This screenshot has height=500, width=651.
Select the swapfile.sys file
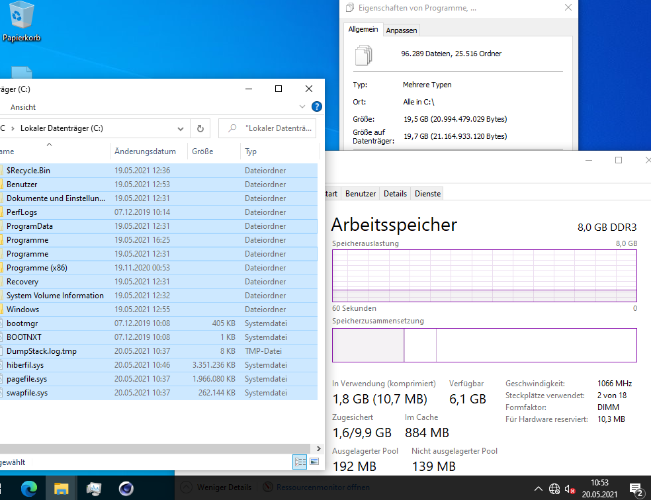click(x=159, y=393)
